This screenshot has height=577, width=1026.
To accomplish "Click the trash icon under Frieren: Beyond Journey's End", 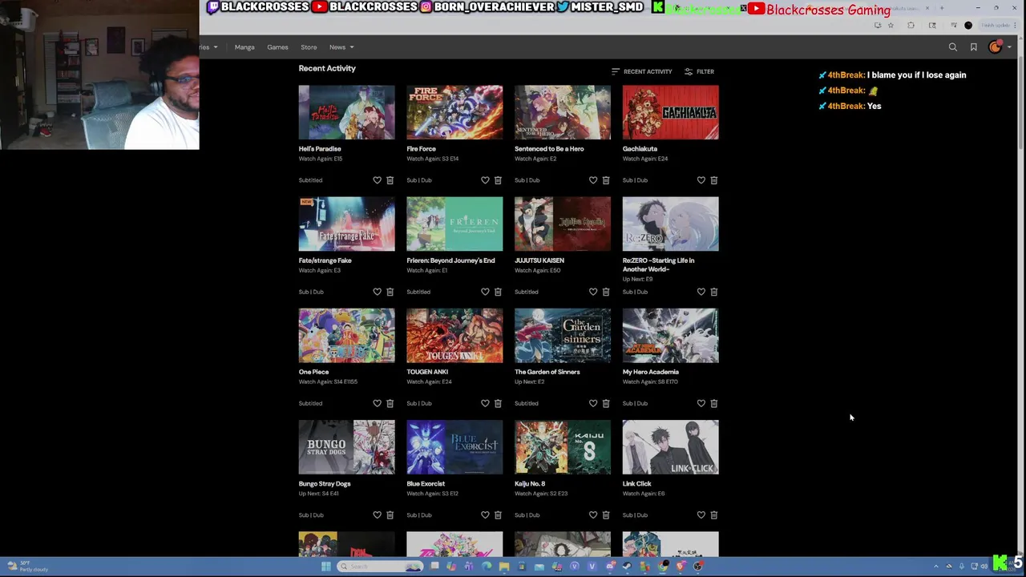I will tap(498, 292).
